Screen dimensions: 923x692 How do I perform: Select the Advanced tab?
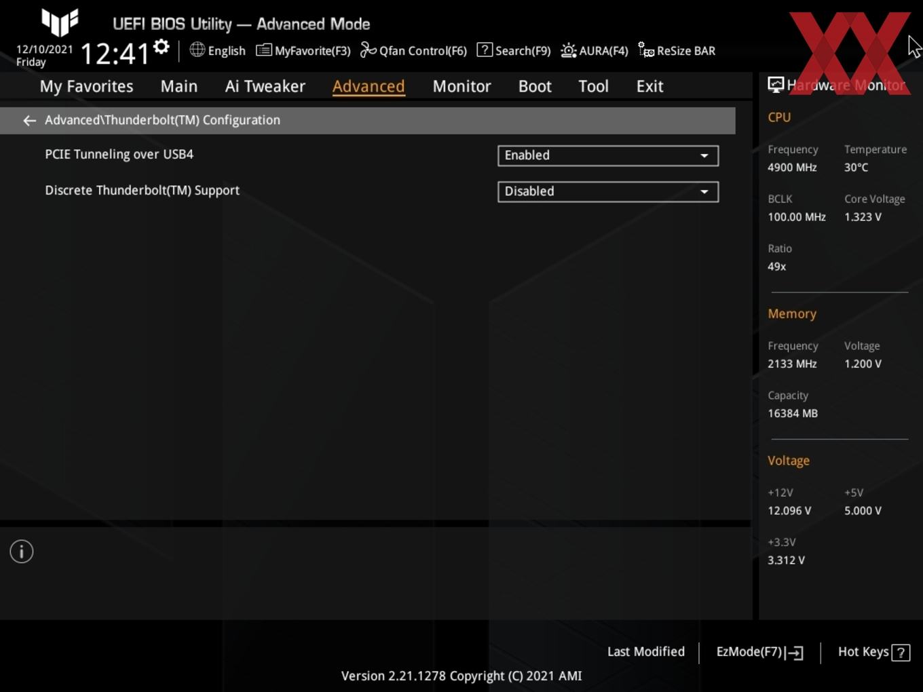(369, 86)
